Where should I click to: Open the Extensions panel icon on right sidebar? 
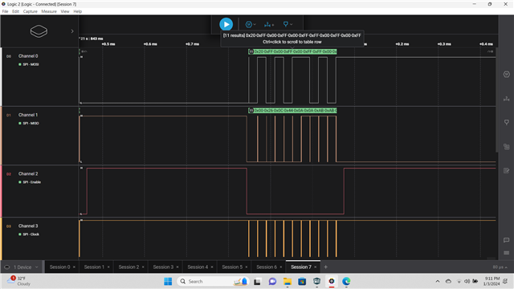tap(507, 146)
